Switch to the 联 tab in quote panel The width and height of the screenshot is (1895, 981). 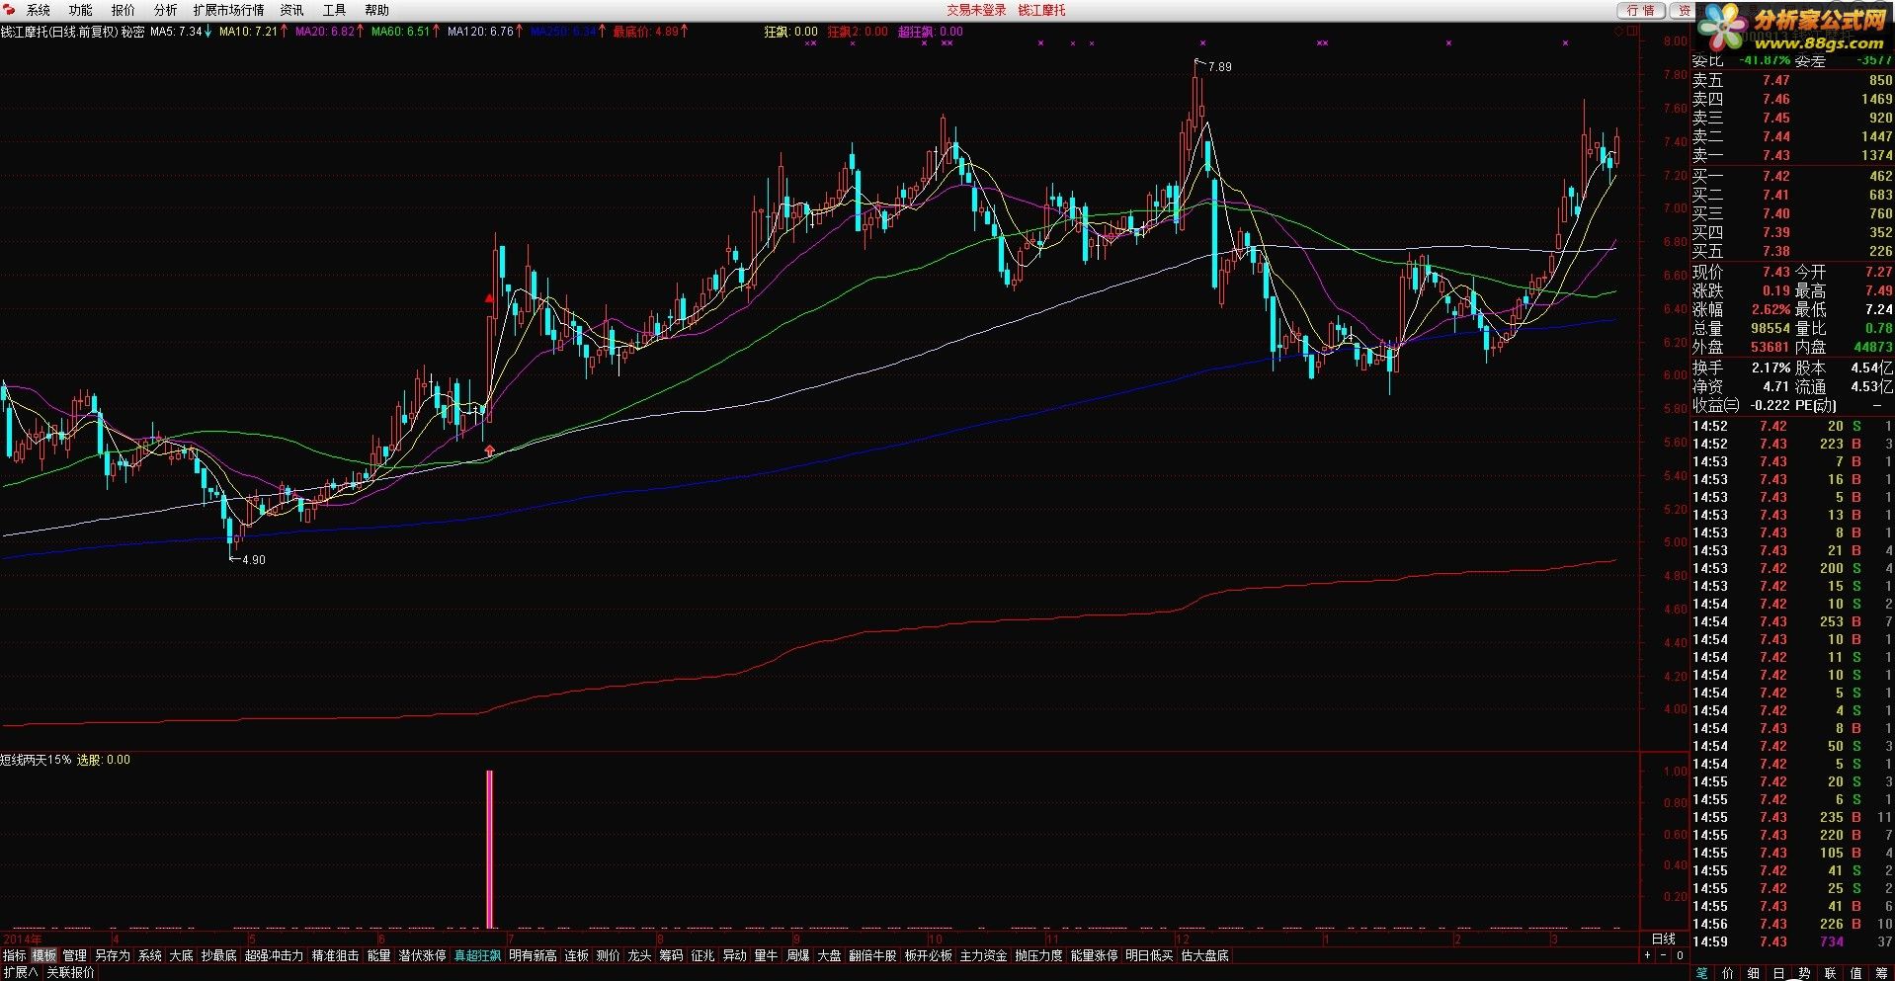coord(1830,973)
